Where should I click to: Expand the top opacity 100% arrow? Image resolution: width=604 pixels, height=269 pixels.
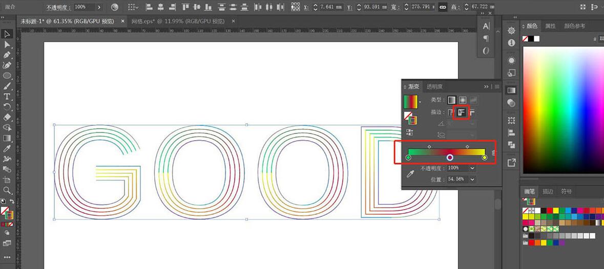coord(99,7)
